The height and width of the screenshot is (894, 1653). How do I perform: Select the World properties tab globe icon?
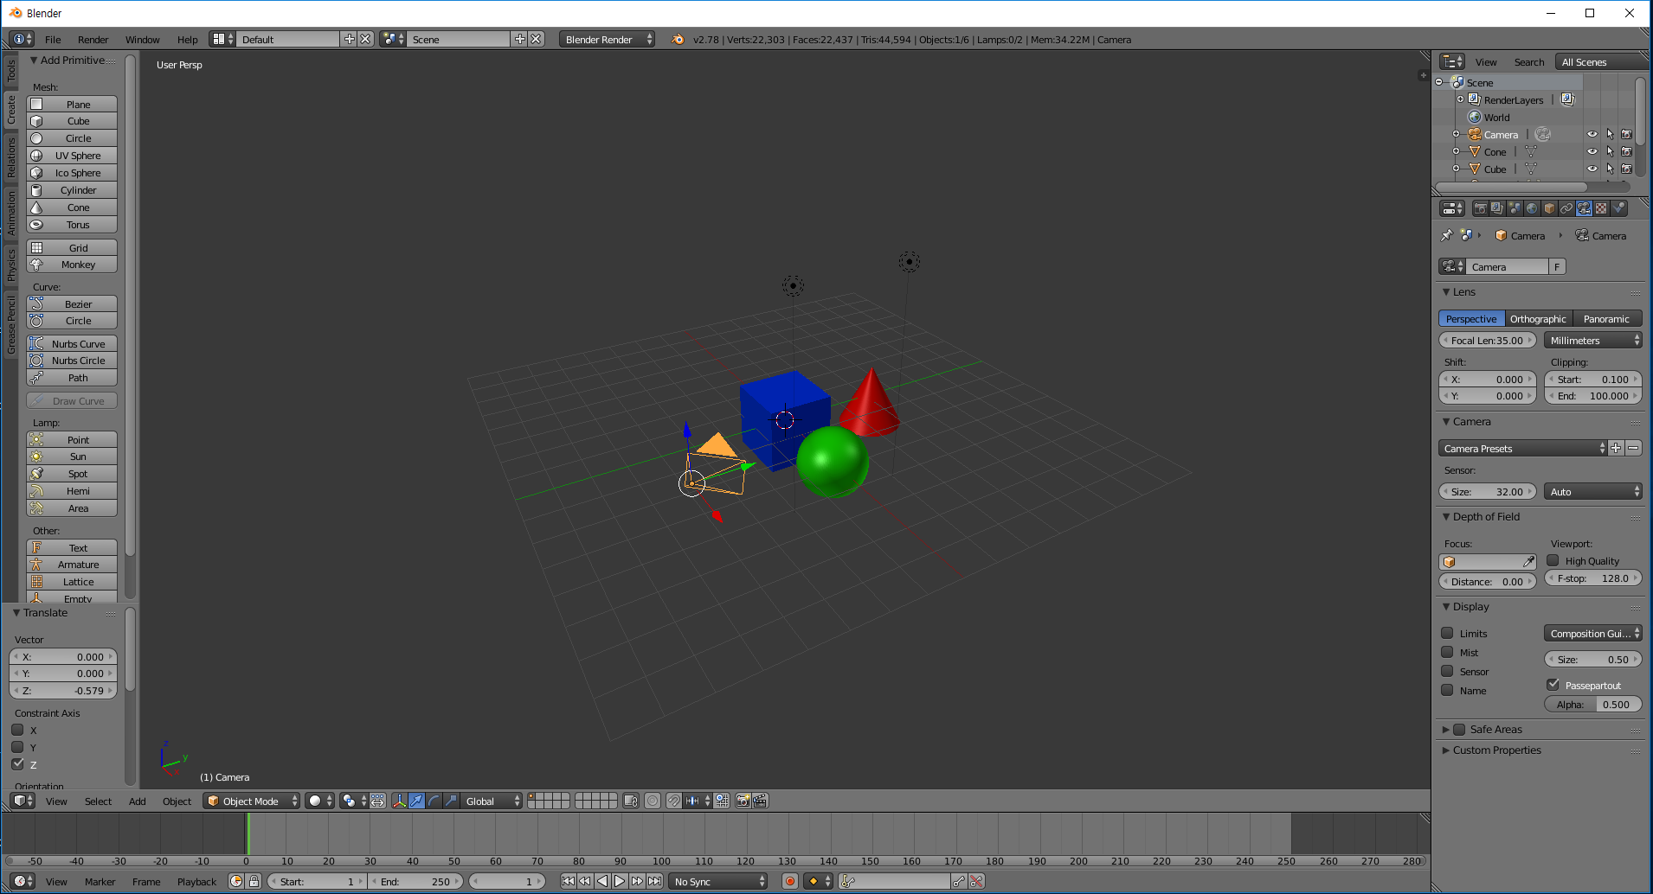coord(1532,208)
